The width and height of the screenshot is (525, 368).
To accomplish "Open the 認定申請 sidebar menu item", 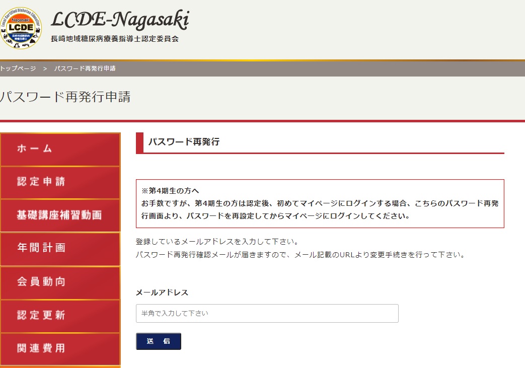I will (60, 182).
